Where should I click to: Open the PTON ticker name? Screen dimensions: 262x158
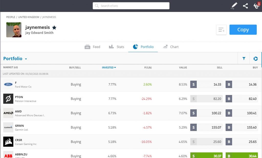coord(19,97)
